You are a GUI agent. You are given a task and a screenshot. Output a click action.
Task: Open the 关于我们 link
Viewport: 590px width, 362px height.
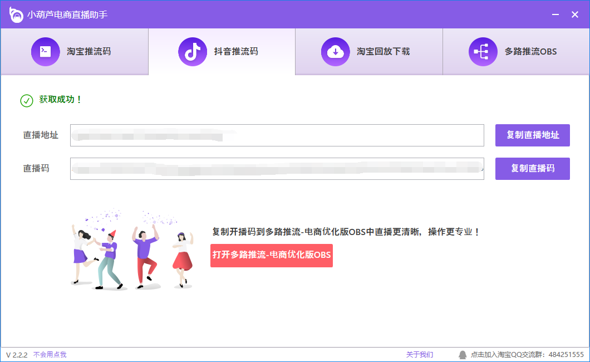[x=420, y=354]
